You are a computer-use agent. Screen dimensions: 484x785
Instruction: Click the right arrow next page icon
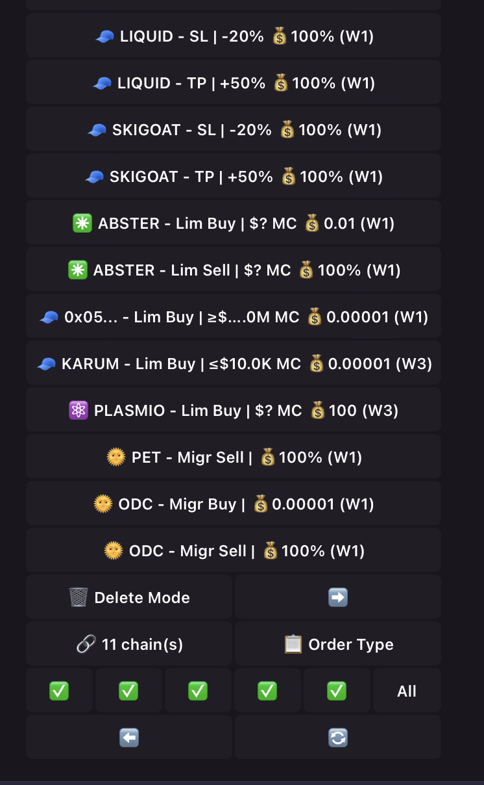(x=337, y=597)
